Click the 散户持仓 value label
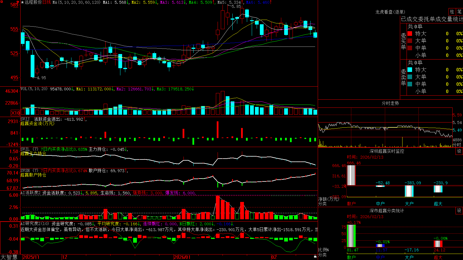Image resolution: width=463 pixels, height=260 pixels. point(107,171)
